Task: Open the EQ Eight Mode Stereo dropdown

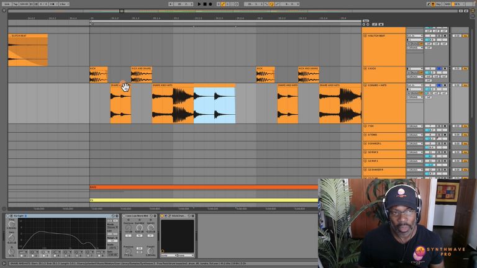Action: pyautogui.click(x=112, y=227)
